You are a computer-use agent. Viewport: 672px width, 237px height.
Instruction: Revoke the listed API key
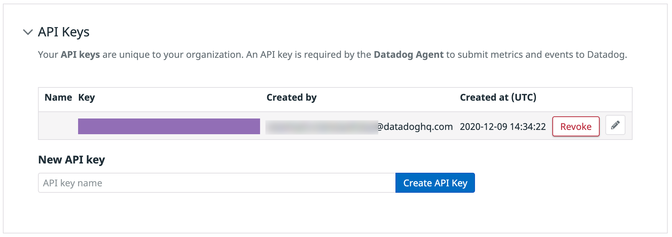(575, 126)
